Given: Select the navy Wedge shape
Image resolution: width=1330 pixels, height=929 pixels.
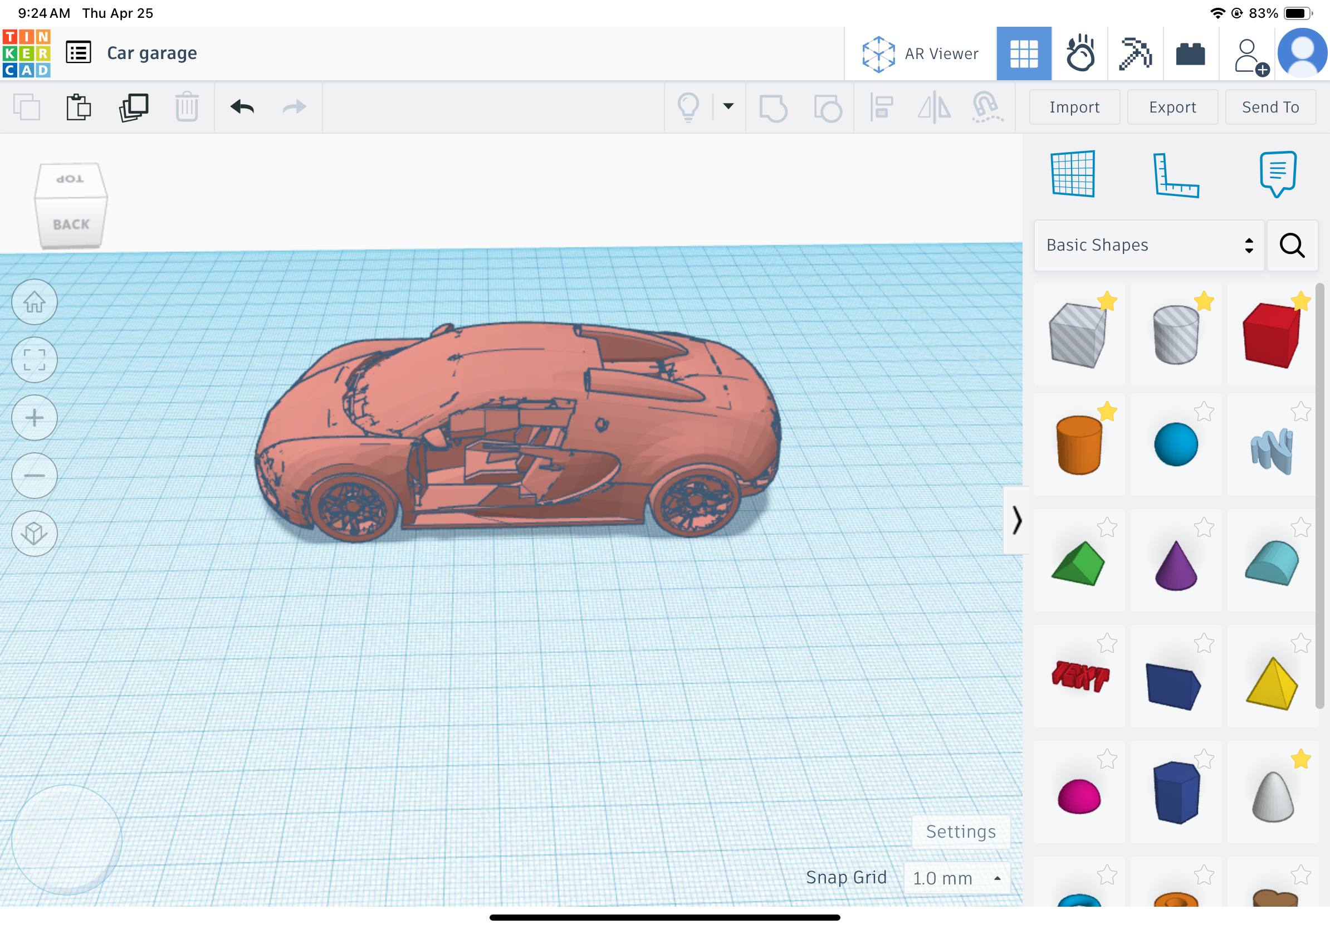Looking at the screenshot, I should click(1173, 686).
